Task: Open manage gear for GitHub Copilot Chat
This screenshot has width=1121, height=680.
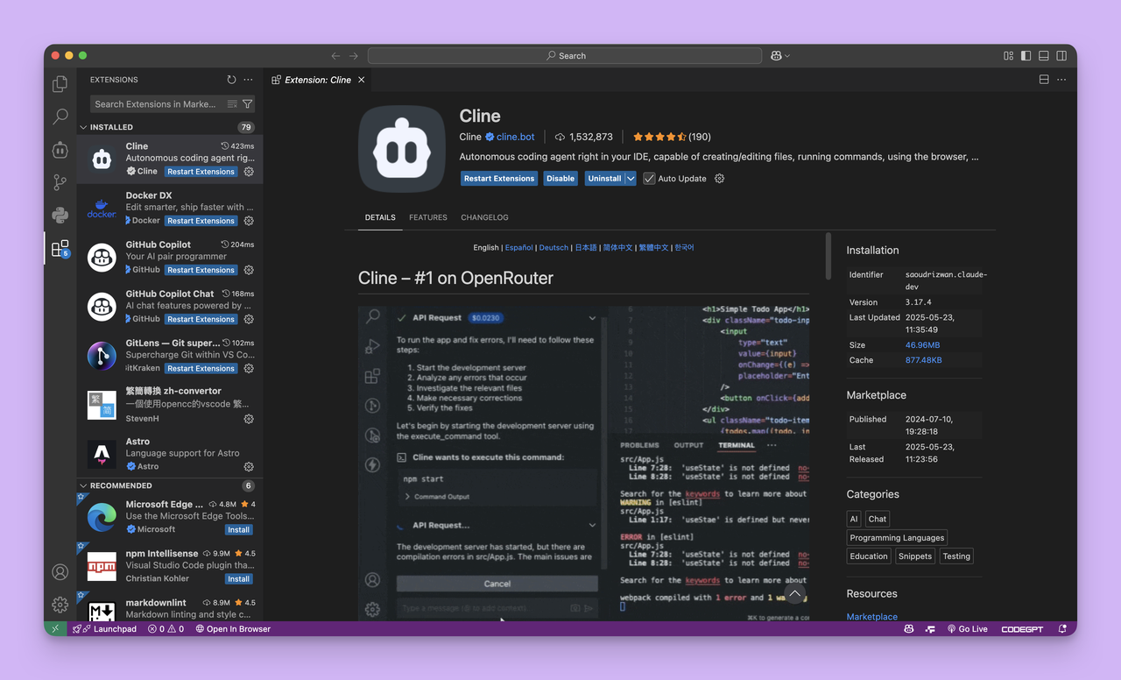Action: click(x=249, y=319)
